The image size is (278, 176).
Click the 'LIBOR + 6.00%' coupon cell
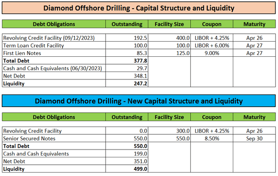point(212,46)
